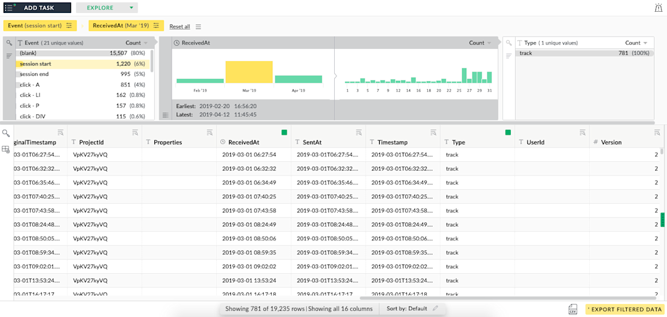The image size is (667, 317).
Task: Click the CSV export icon
Action: [573, 310]
